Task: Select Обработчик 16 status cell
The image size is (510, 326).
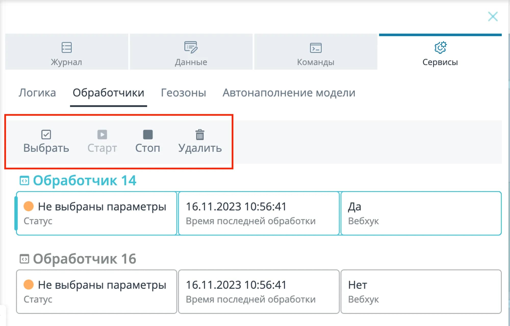Action: [x=96, y=292]
